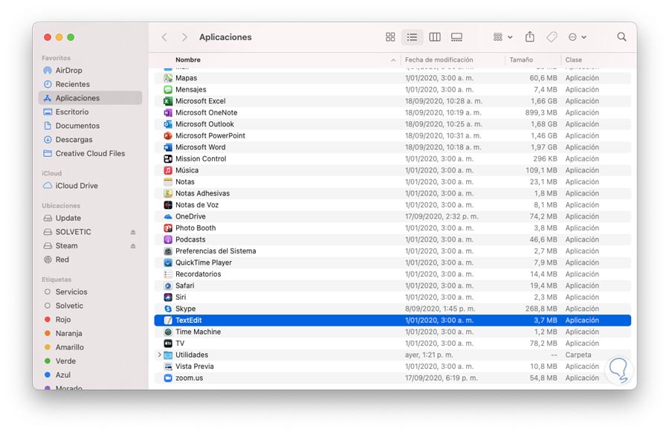The height and width of the screenshot is (432, 669).
Task: Open Red network location
Action: (x=91, y=259)
